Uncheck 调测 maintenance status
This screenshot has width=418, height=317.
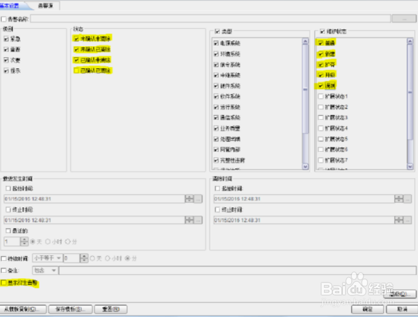(x=321, y=86)
